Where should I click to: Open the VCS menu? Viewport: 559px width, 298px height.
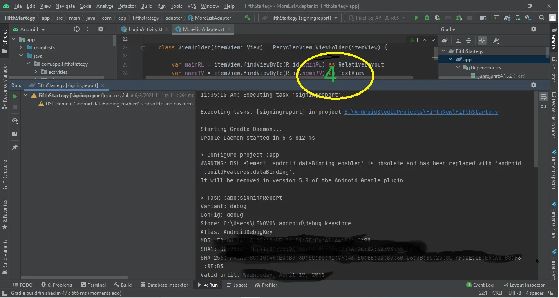[192, 6]
